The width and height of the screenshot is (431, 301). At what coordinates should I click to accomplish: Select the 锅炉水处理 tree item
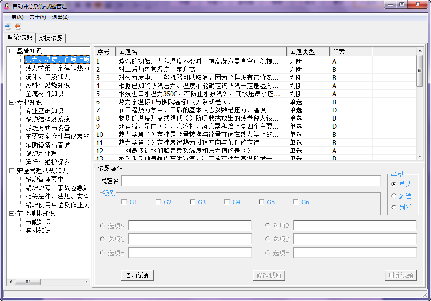click(41, 153)
